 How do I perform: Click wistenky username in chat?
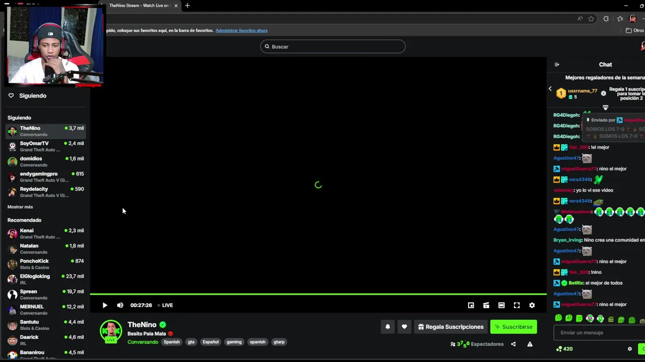click(563, 191)
